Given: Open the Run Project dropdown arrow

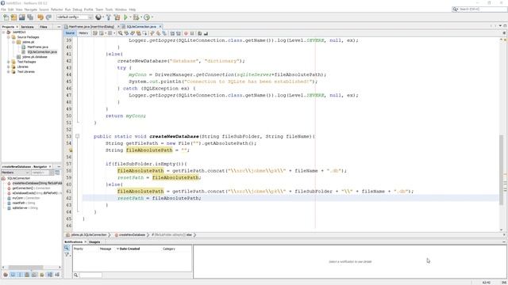Looking at the screenshot, I should click(130, 17).
